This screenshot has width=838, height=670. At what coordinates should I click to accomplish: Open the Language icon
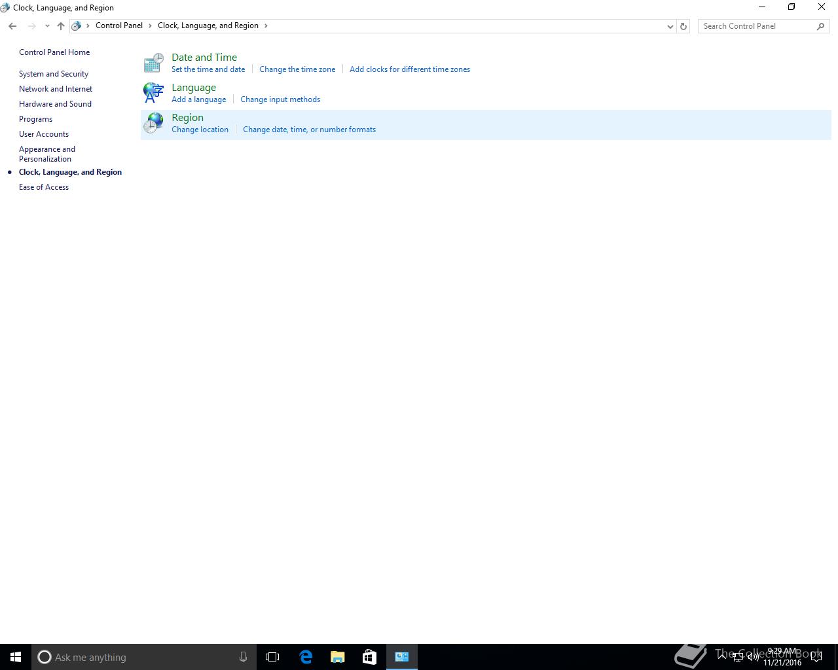click(153, 93)
